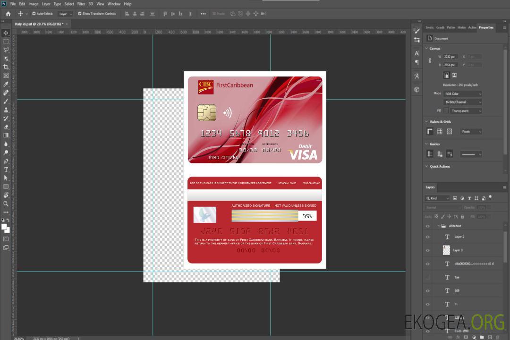Open the Brush Settings panel icon

coord(416,30)
